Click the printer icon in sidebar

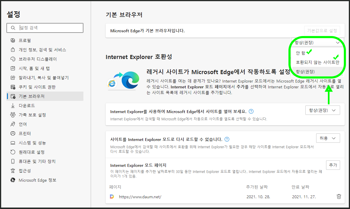click(13, 133)
